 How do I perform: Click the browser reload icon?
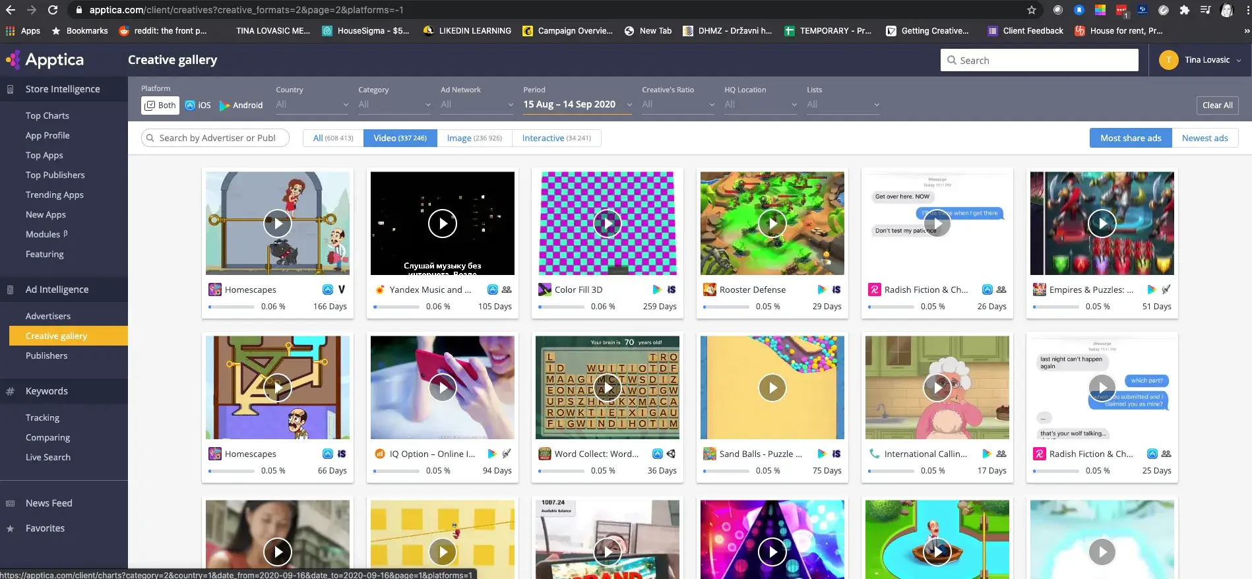(x=53, y=10)
